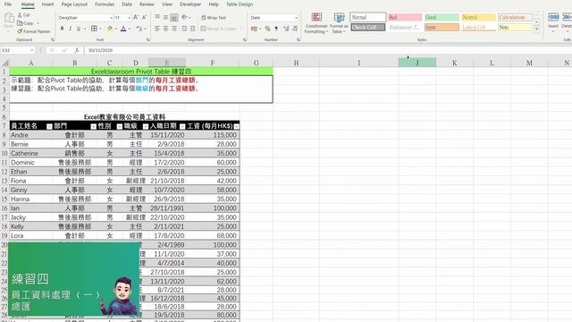Open the 工資 column filter

pyautogui.click(x=236, y=126)
